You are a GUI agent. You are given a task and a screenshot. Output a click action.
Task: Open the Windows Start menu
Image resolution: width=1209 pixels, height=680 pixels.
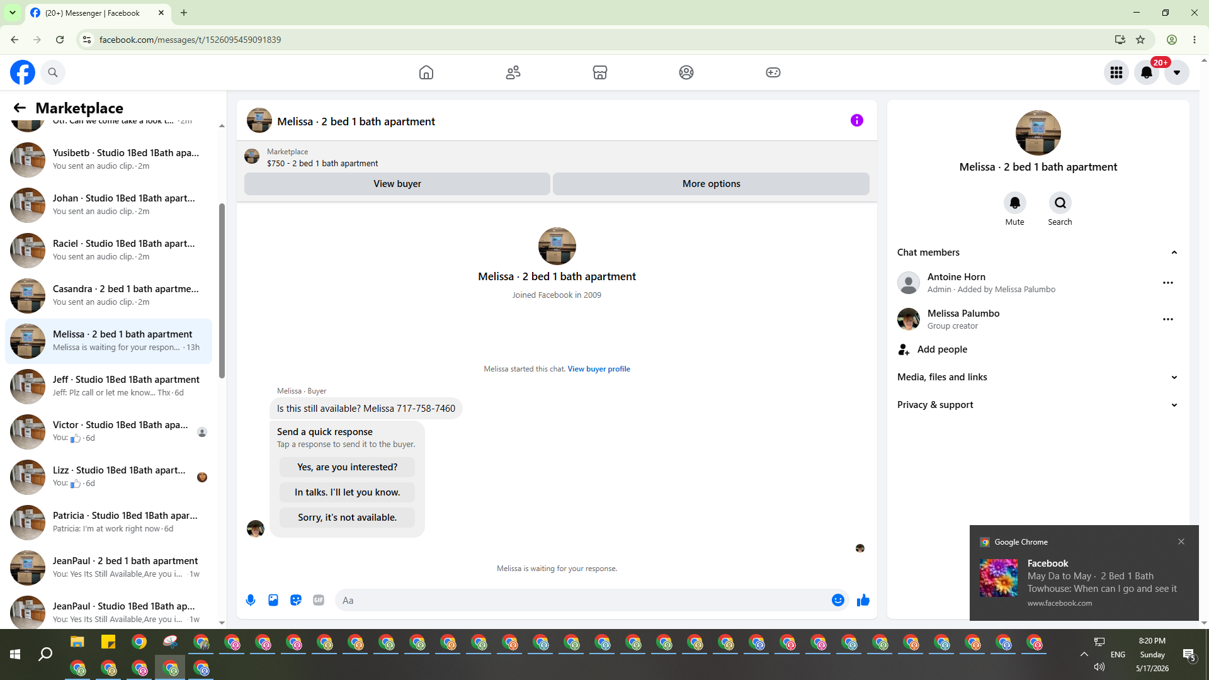pos(15,655)
